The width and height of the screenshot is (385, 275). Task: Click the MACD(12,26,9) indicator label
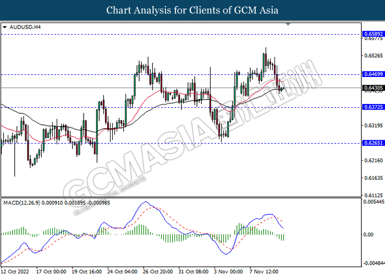pyautogui.click(x=57, y=203)
